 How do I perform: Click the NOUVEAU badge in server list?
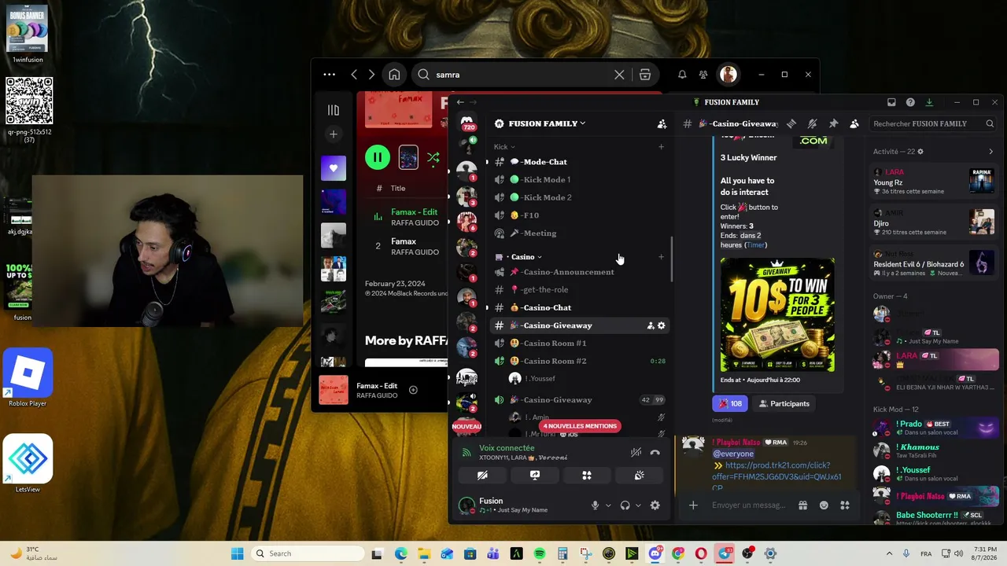467,426
